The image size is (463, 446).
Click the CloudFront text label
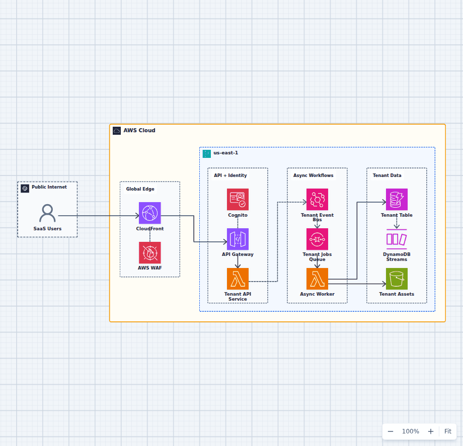pos(149,229)
